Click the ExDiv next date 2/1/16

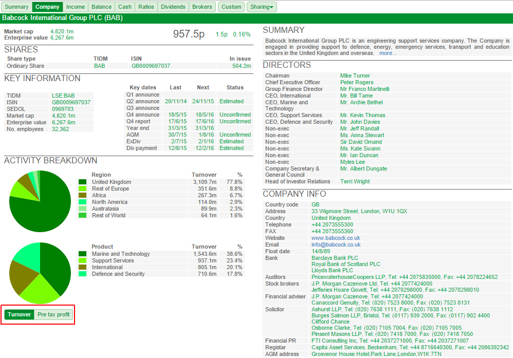pos(206,142)
